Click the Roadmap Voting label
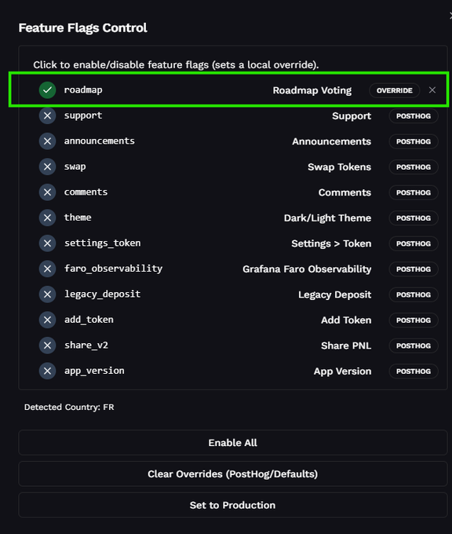The image size is (452, 534). click(x=312, y=90)
